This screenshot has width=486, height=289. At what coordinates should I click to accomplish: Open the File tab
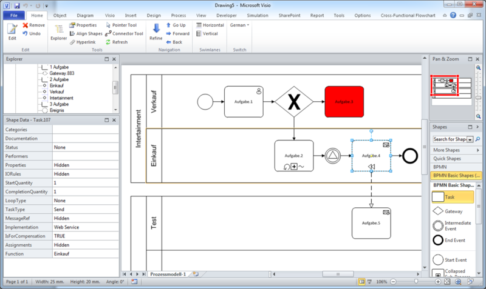(x=14, y=15)
